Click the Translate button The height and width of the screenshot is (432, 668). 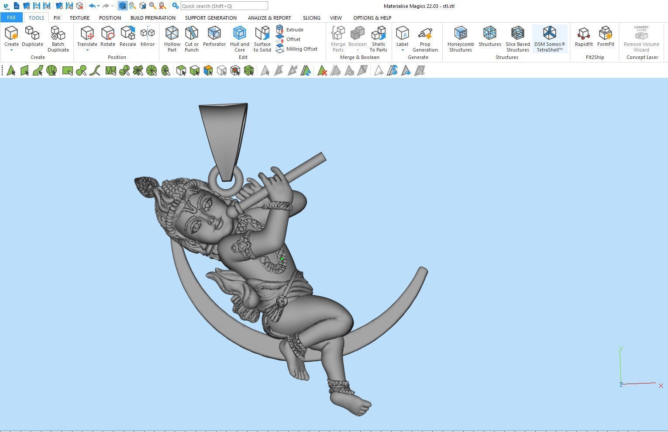[87, 36]
